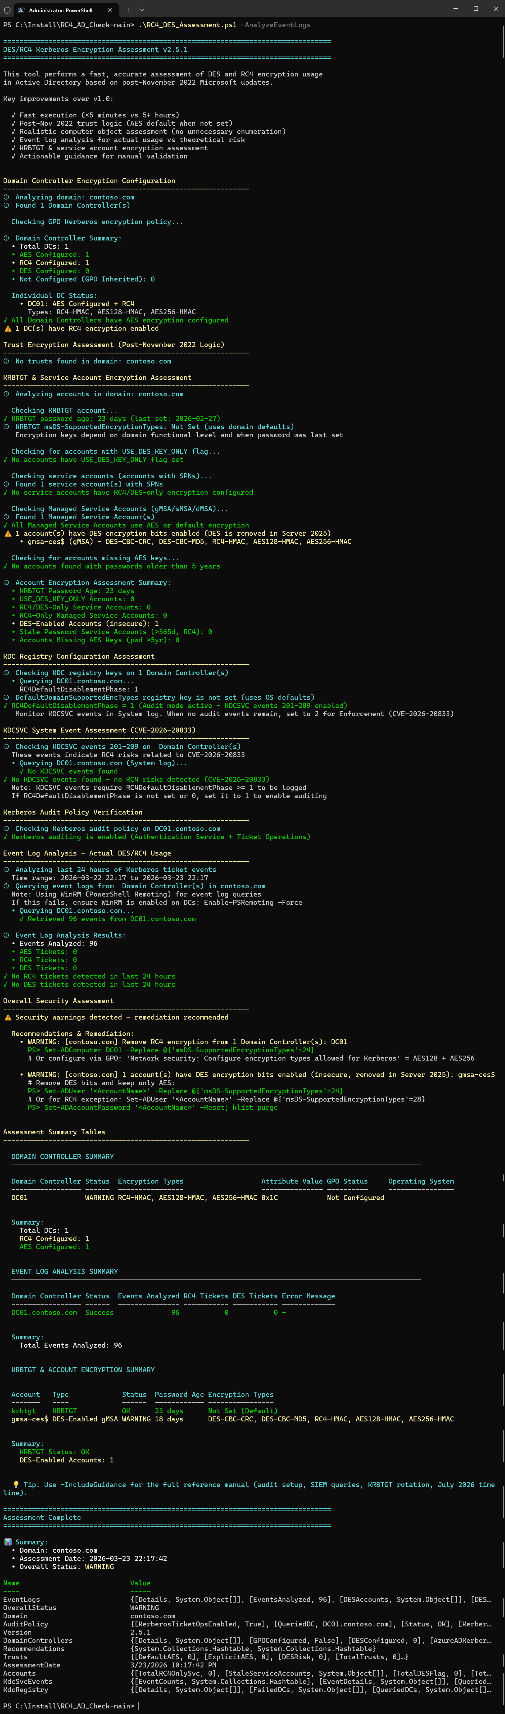
Task: Click the 'DES/RC4 Kerberos Encryption Assessment v2.5.1' title
Action: pyautogui.click(x=95, y=50)
